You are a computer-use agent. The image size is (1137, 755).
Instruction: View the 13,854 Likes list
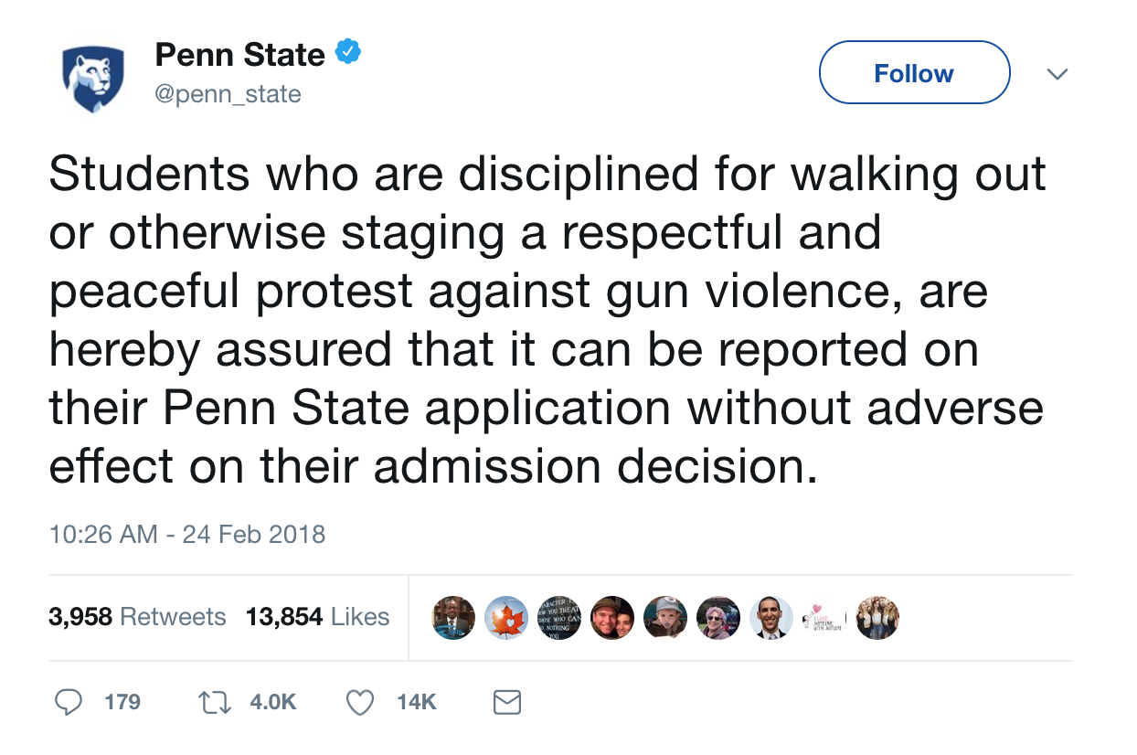[x=317, y=617]
